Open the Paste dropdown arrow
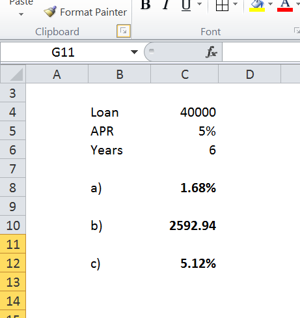The image size is (300, 318). (x=21, y=14)
